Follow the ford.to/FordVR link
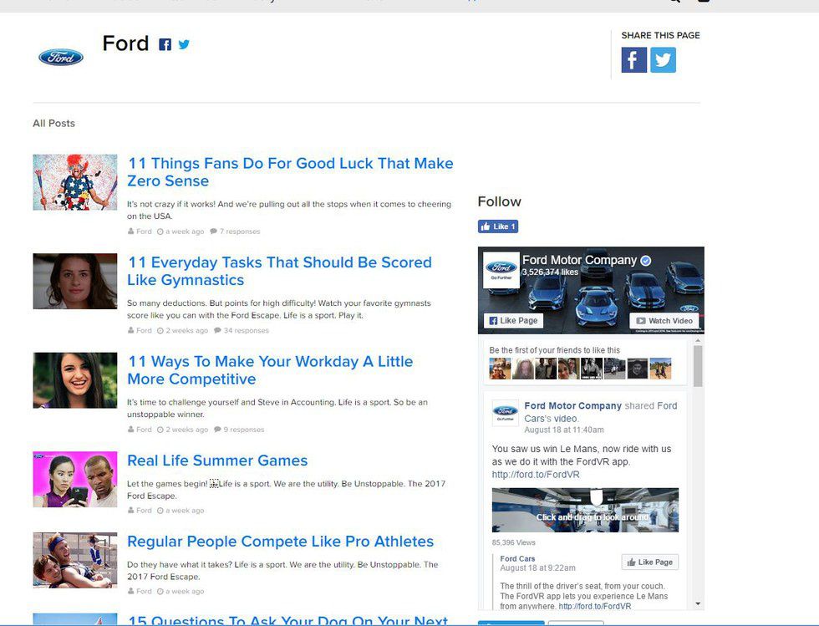Viewport: 819px width, 626px height. pyautogui.click(x=536, y=475)
